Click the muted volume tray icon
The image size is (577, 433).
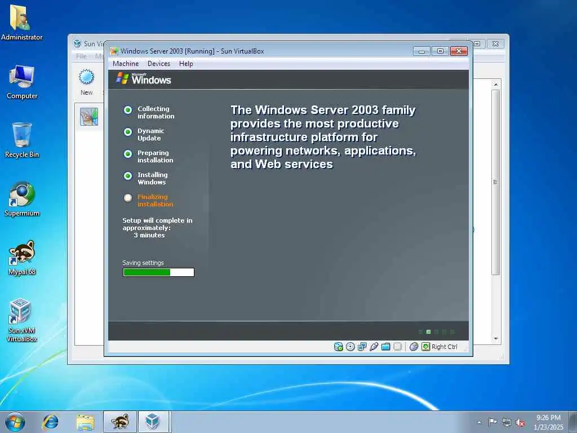pos(520,422)
